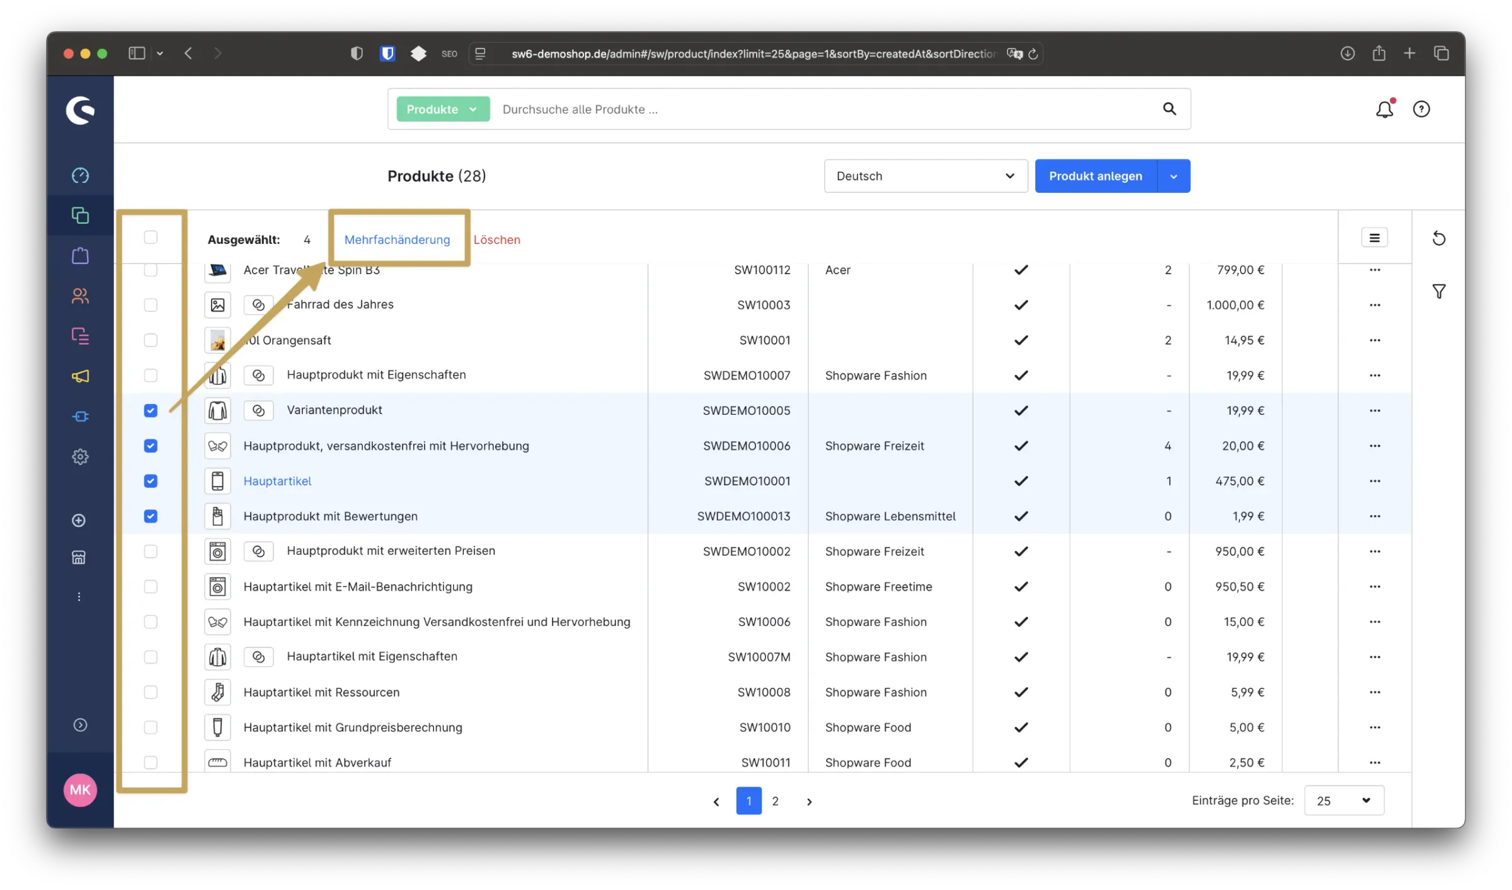This screenshot has width=1512, height=890.
Task: Click the notifications bell icon
Action: click(1384, 110)
